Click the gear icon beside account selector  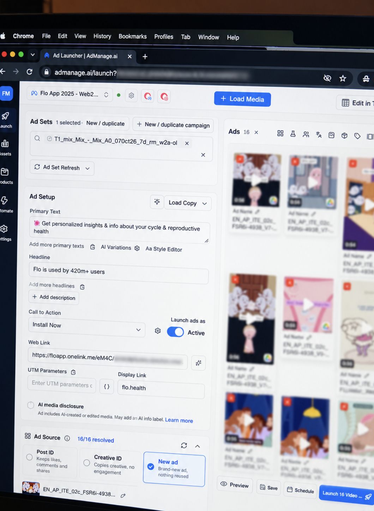pyautogui.click(x=131, y=95)
